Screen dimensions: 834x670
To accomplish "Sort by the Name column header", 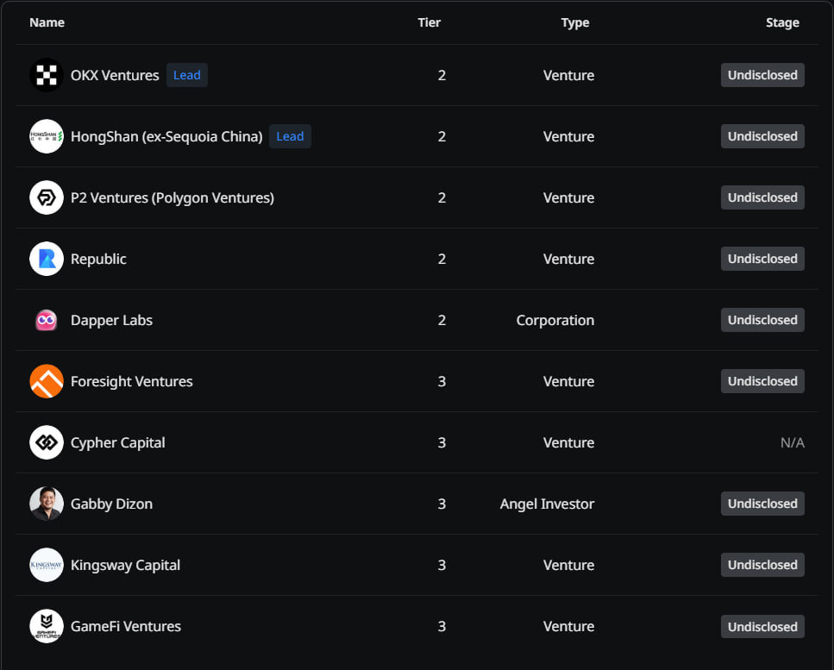I will click(47, 22).
